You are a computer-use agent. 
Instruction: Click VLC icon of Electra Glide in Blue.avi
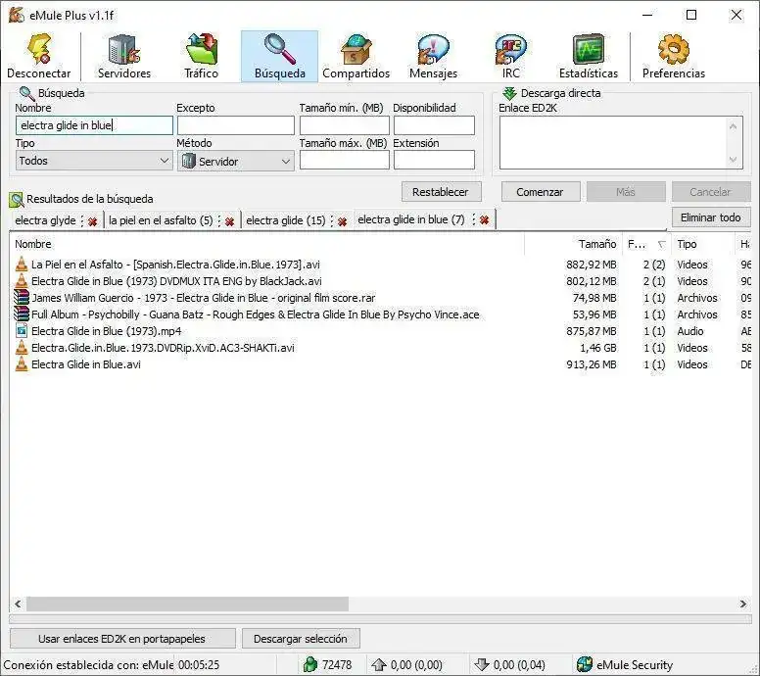22,363
